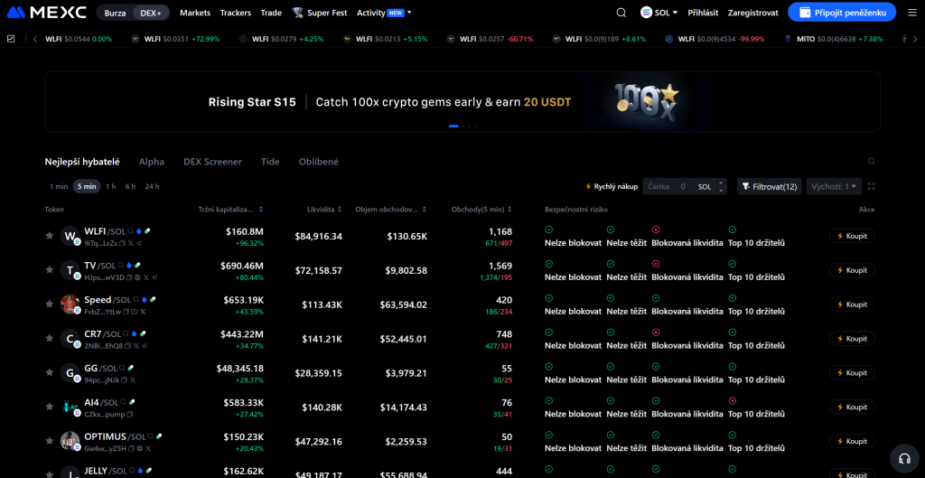
Task: Open the Trackers menu
Action: tap(236, 13)
